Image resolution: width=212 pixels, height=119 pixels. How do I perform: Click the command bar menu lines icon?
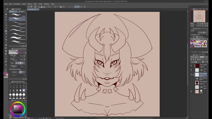tap(28, 7)
